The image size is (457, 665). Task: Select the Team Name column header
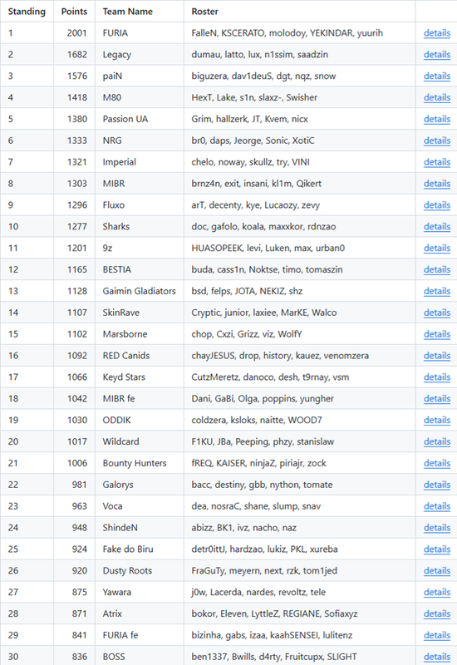[x=128, y=12]
